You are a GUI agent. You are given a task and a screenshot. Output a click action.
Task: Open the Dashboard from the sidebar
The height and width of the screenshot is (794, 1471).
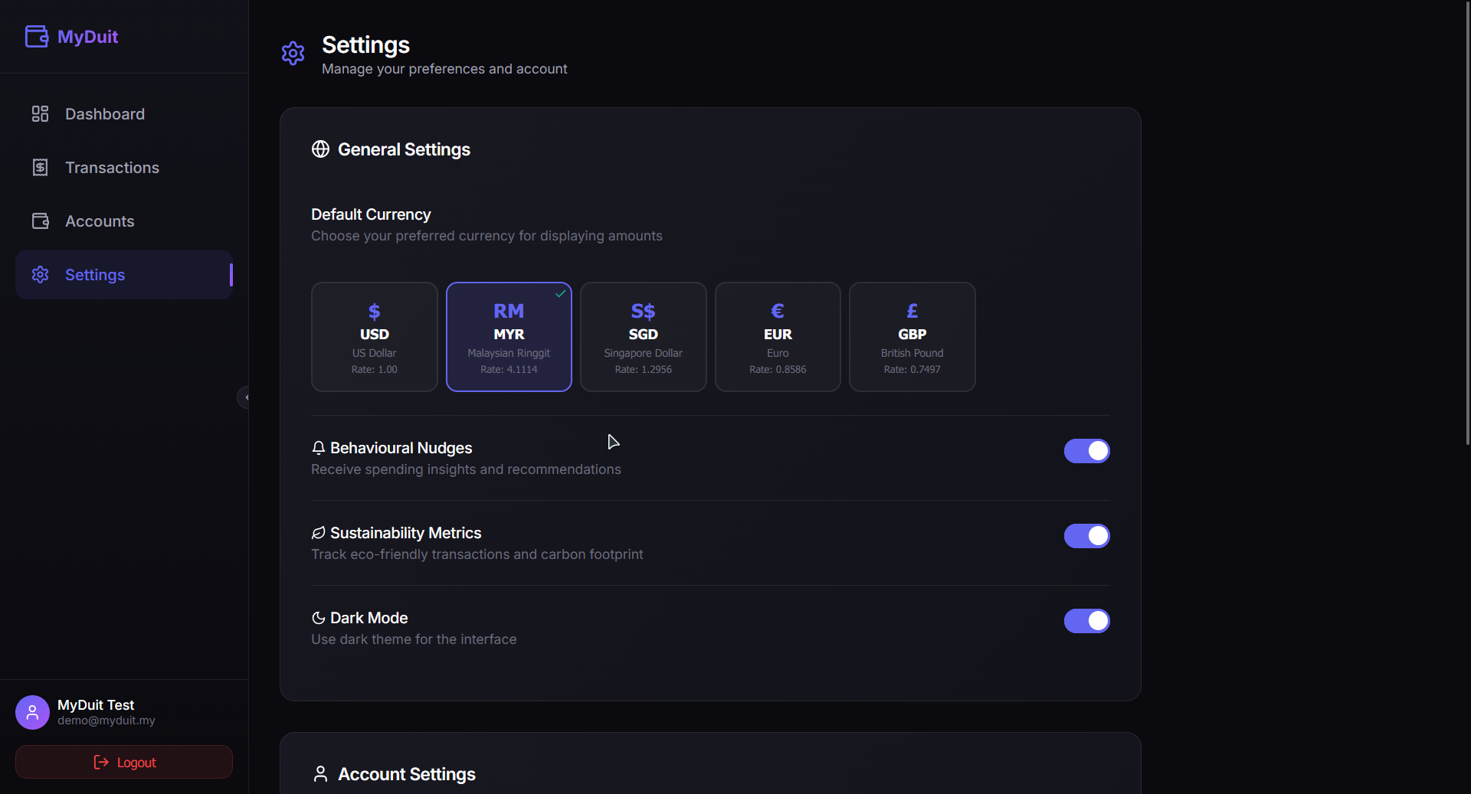[105, 113]
